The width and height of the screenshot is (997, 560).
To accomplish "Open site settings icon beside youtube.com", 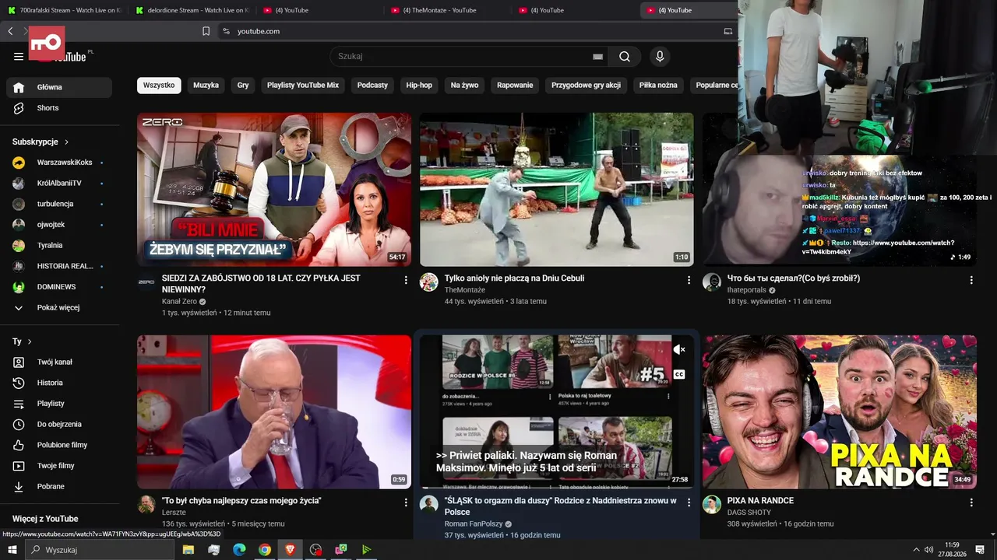I will point(226,31).
